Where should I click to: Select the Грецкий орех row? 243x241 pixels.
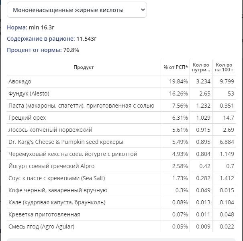coord(121,118)
